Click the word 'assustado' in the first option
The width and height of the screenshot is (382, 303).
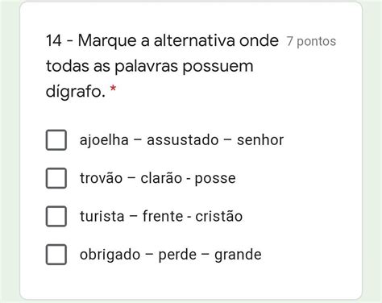pyautogui.click(x=183, y=140)
